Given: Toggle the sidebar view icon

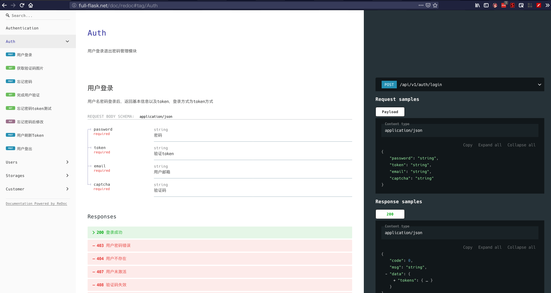Looking at the screenshot, I should [x=486, y=5].
